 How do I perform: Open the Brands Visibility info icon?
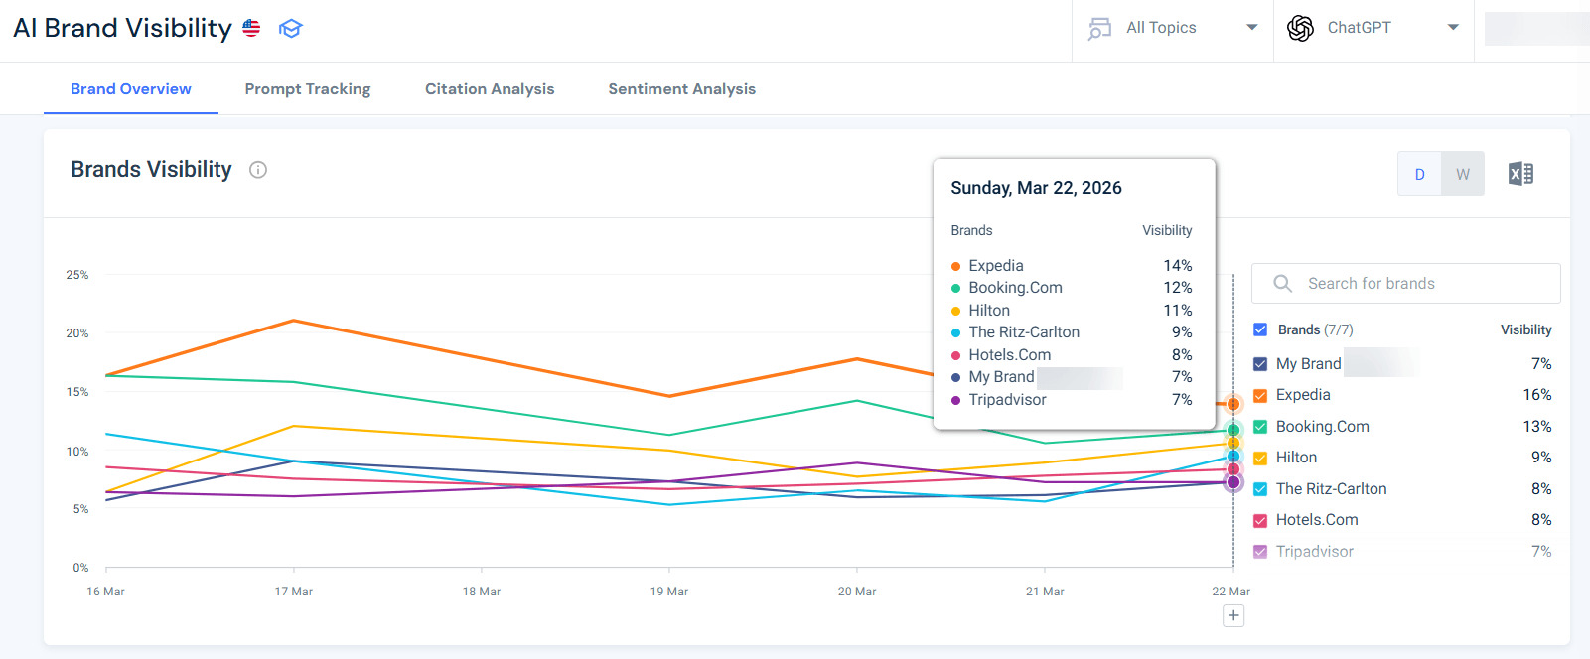click(258, 170)
